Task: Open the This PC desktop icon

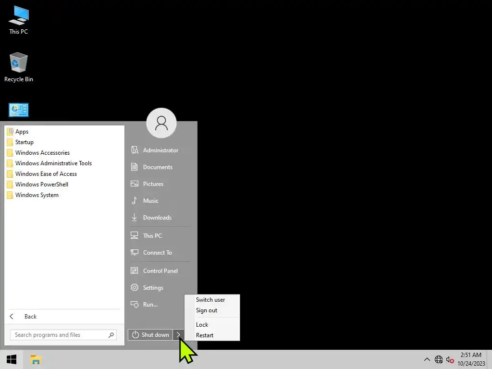Action: click(19, 20)
